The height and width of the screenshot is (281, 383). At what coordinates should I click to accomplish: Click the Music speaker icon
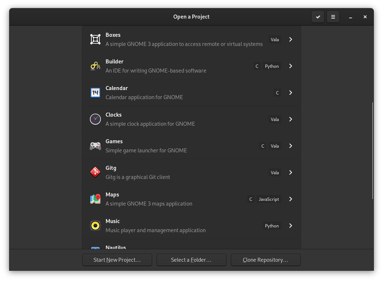(95, 226)
